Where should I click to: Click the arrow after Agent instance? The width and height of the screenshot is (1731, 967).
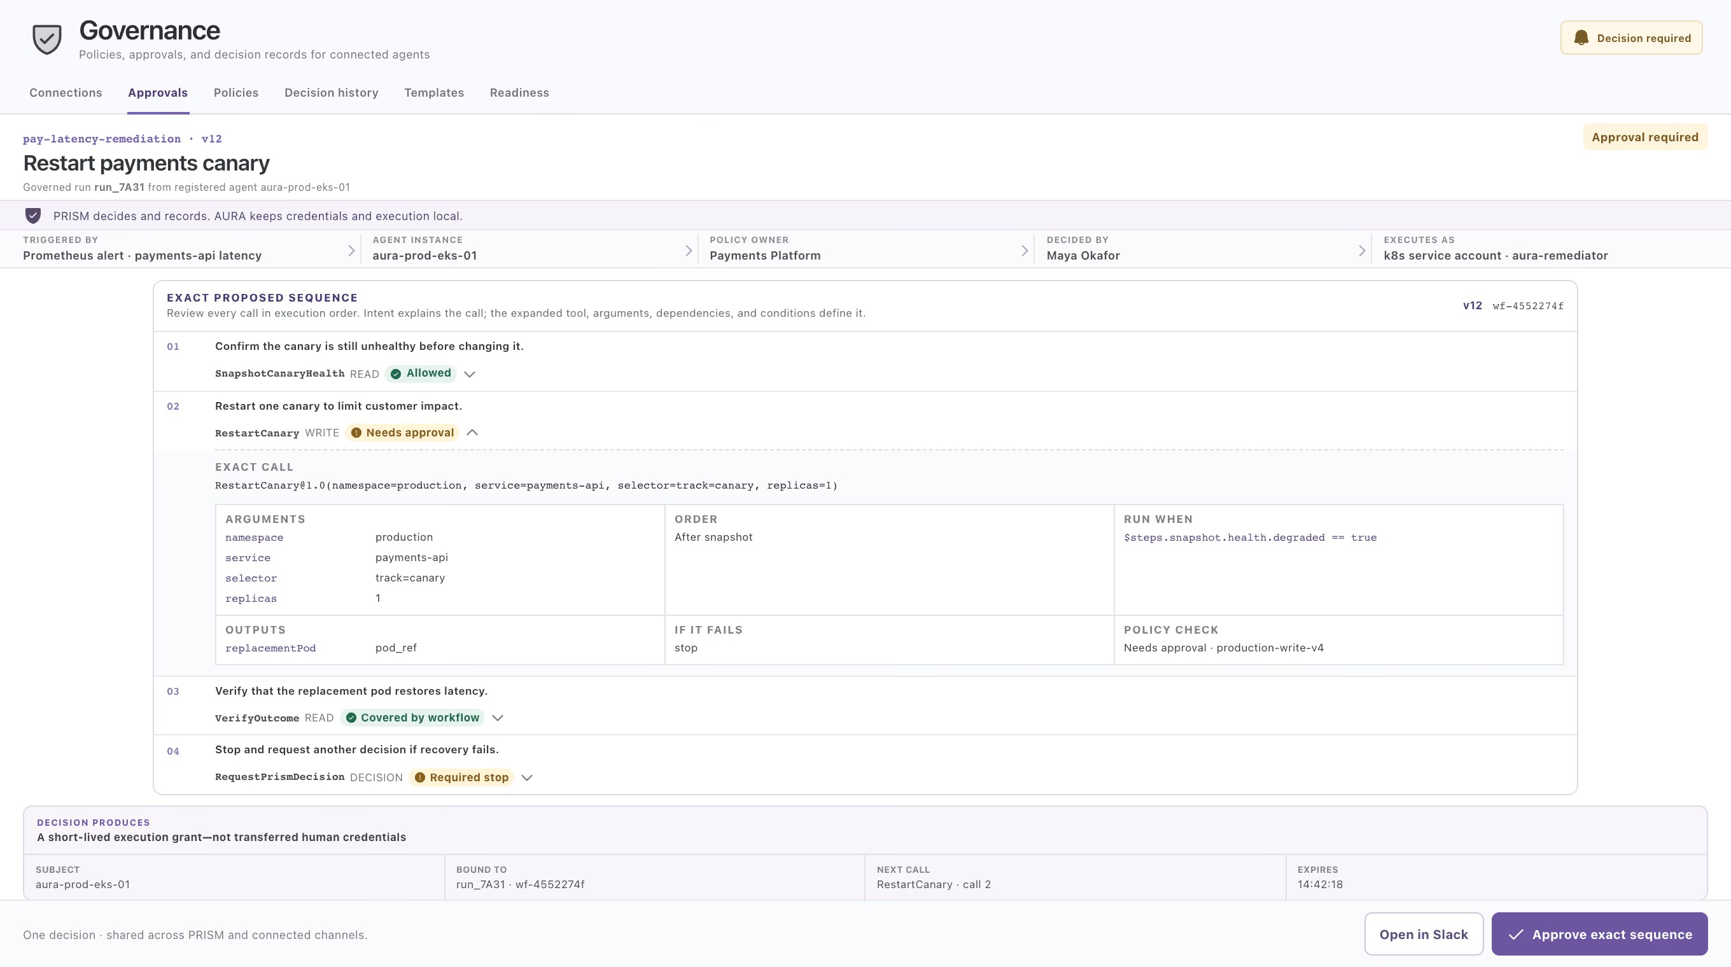688,251
